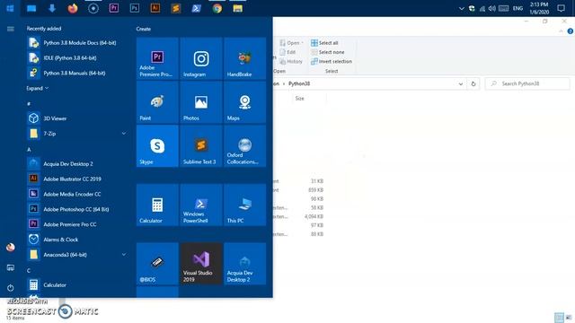Click Open in Explorer ribbon
This screenshot has height=323, width=575.
point(291,43)
